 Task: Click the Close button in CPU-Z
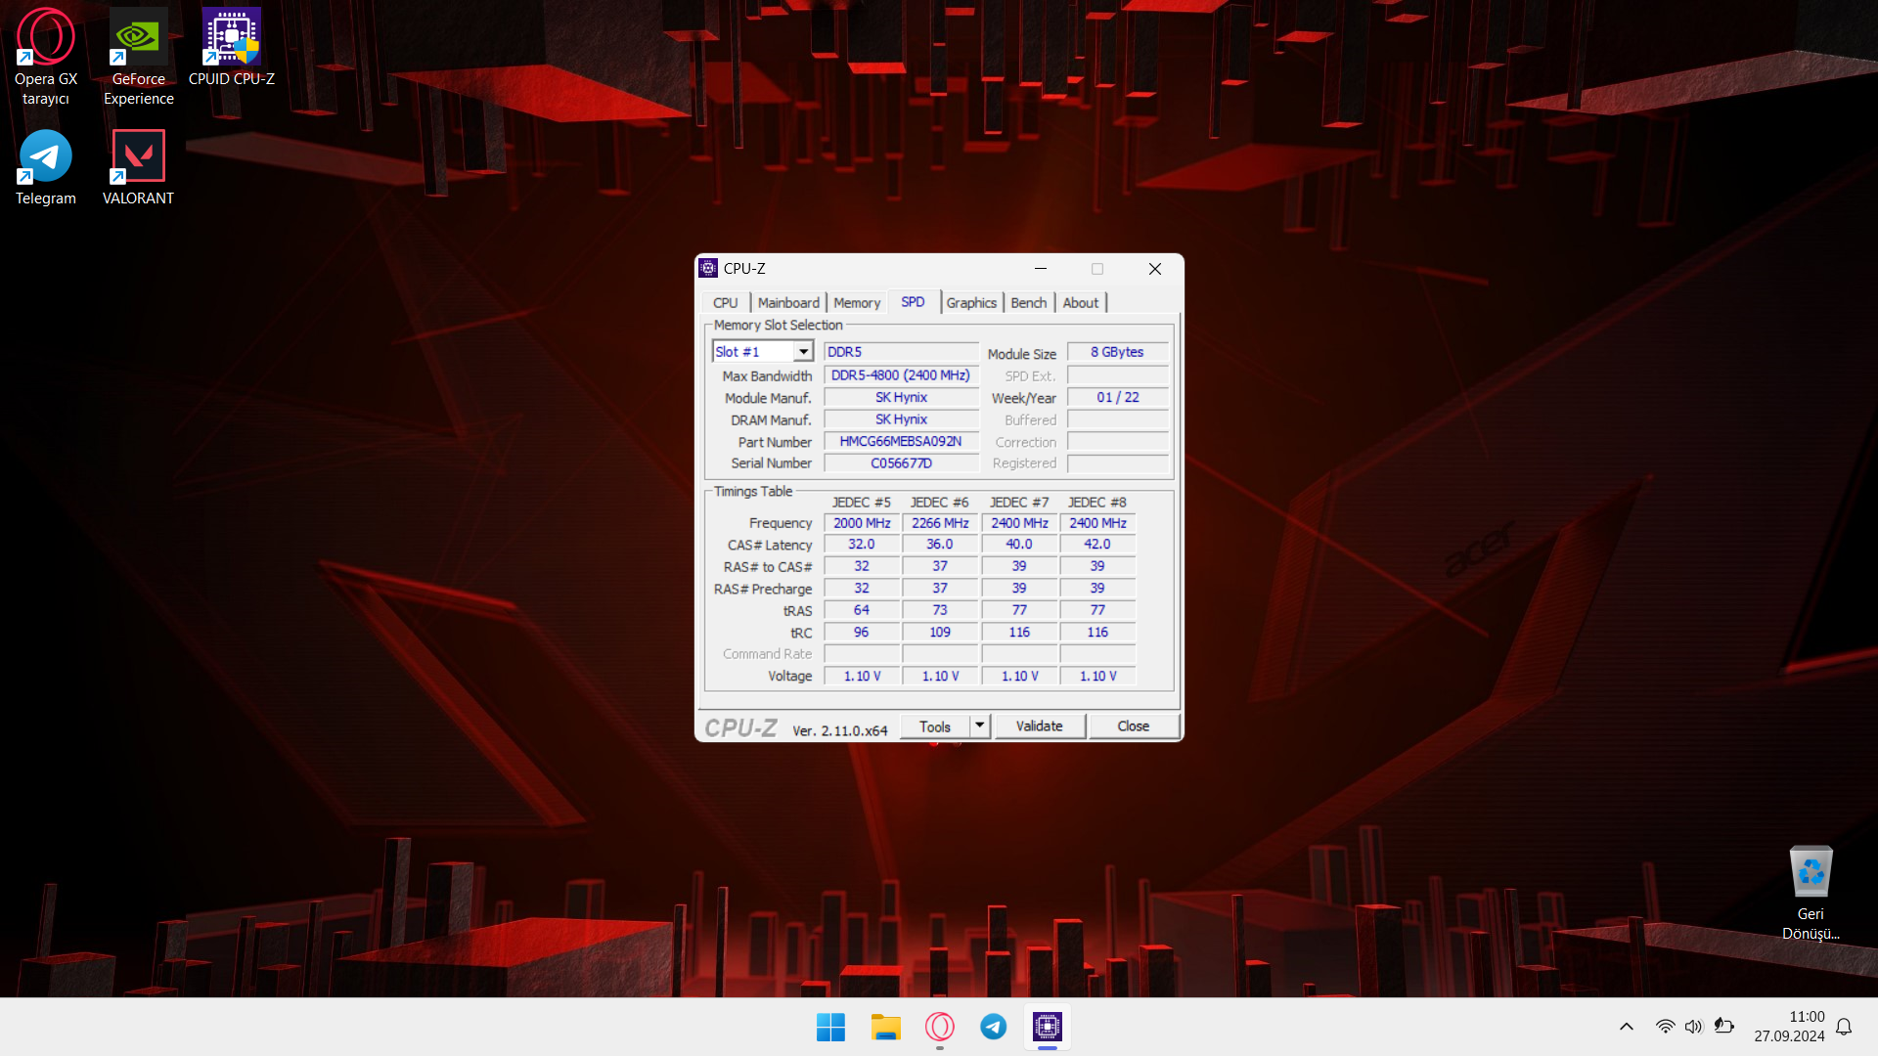coord(1133,726)
